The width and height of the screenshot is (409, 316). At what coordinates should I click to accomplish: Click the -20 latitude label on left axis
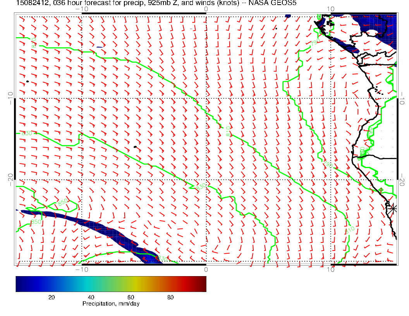coord(10,176)
